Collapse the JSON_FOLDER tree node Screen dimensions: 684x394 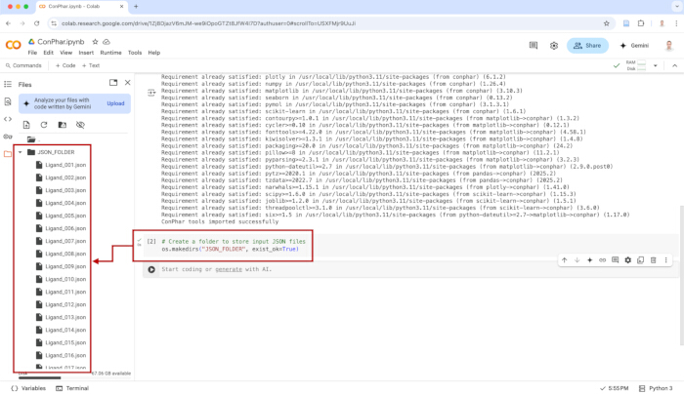21,152
